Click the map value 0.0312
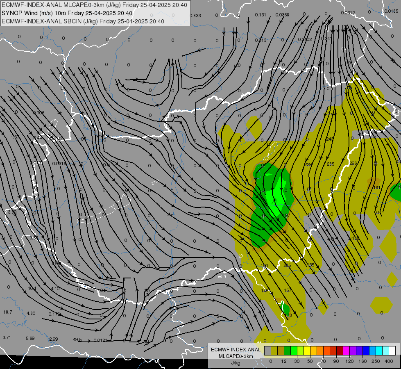 [x=348, y=13]
